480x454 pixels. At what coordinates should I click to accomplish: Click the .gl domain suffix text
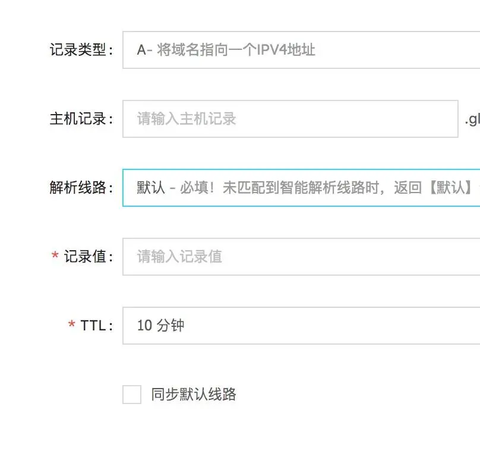(472, 119)
